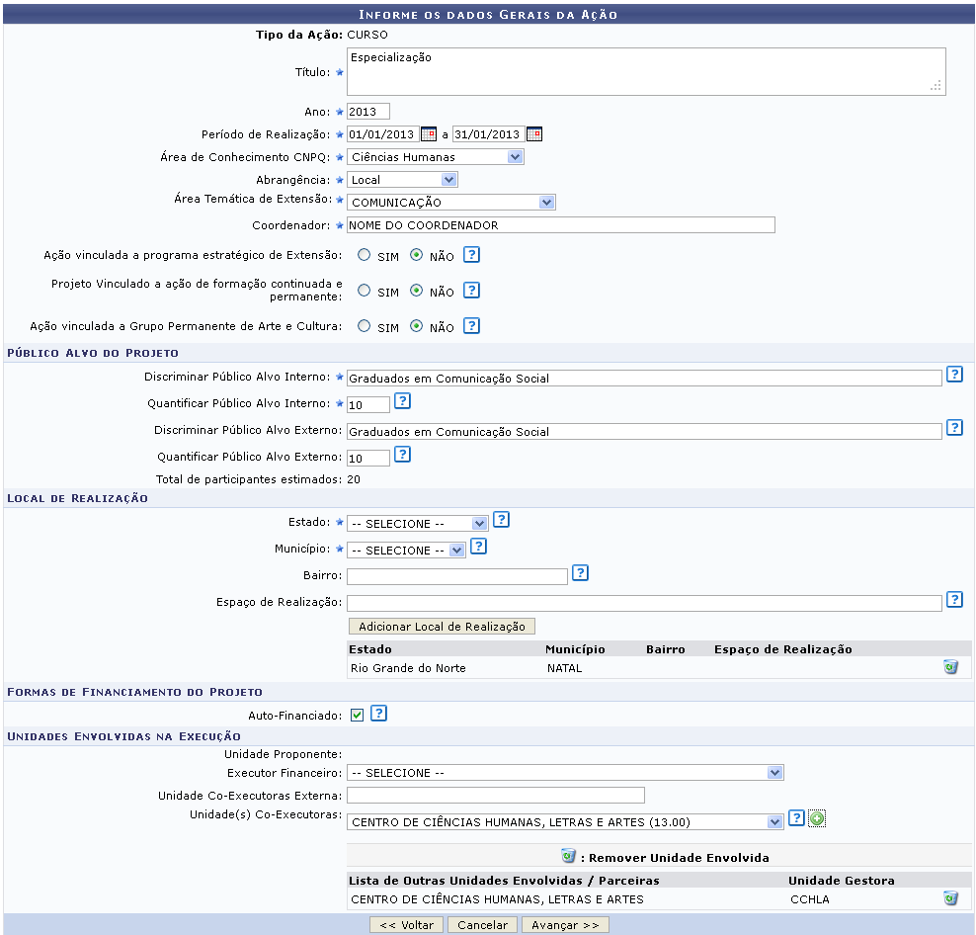Open the end date calendar picker
Viewport: 976px width, 935px height.
tap(534, 134)
